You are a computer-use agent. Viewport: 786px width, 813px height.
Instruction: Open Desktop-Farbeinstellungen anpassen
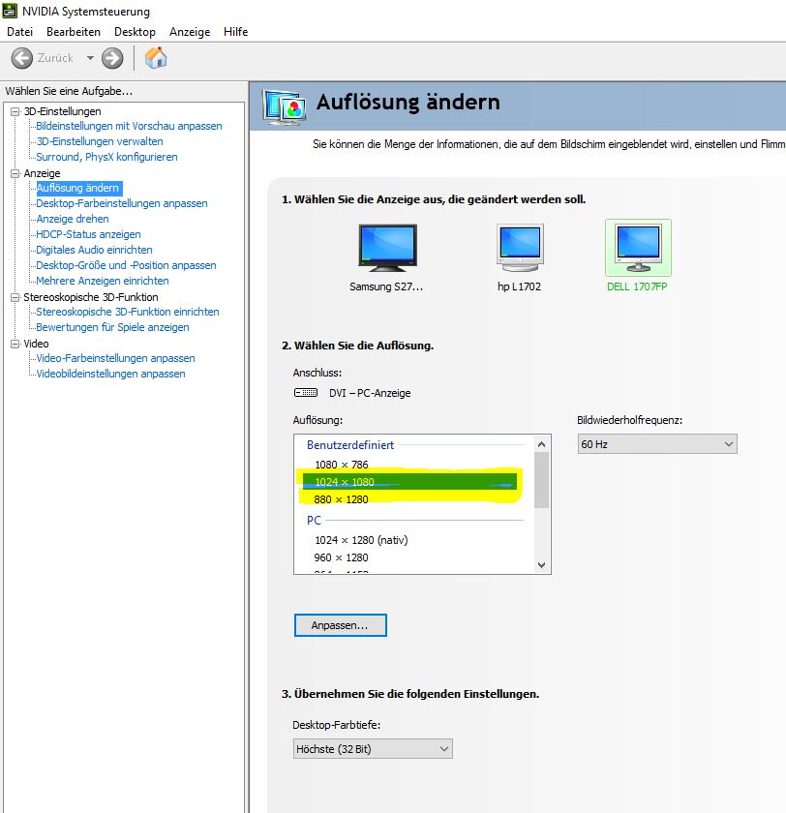point(122,203)
